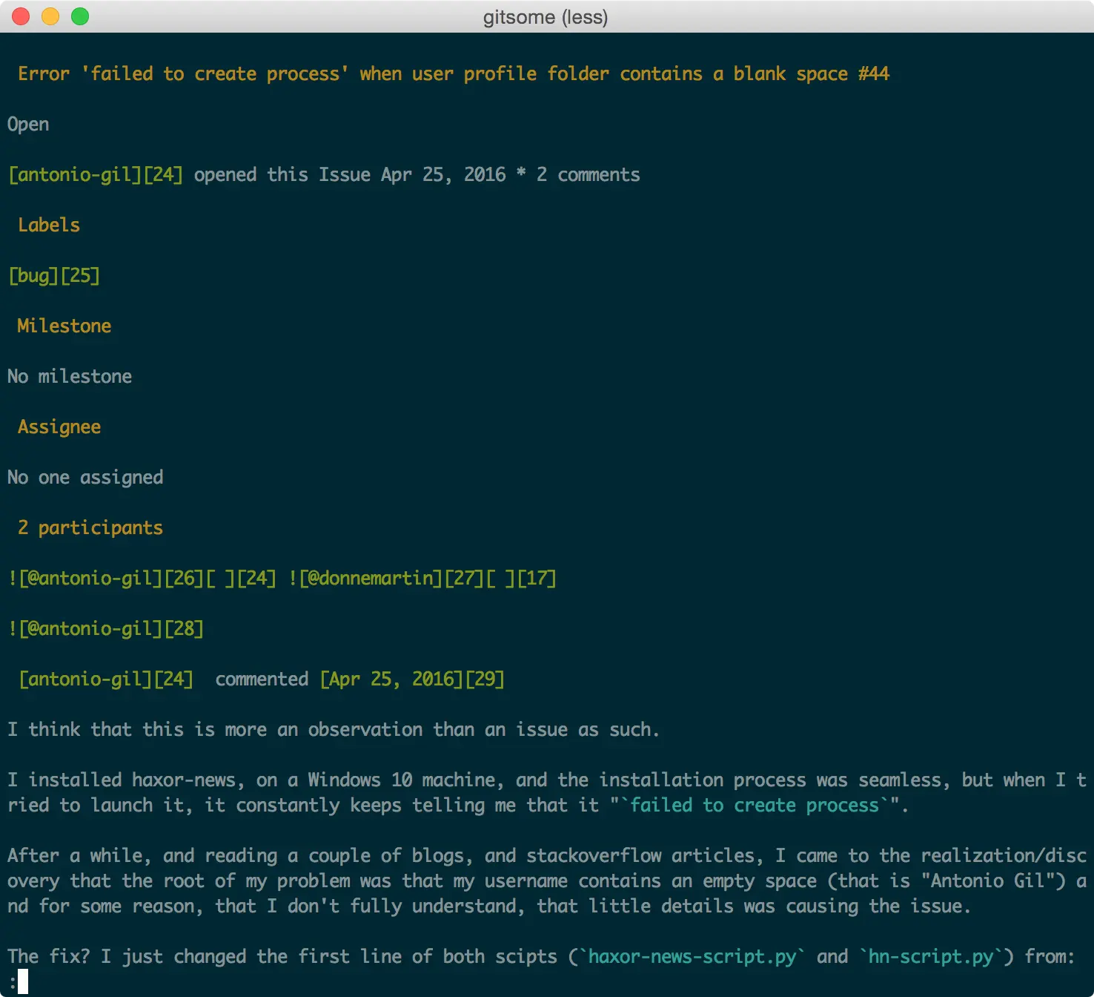This screenshot has width=1094, height=997.
Task: Click the line 'I think that this is more an observation'
Action: click(x=334, y=730)
